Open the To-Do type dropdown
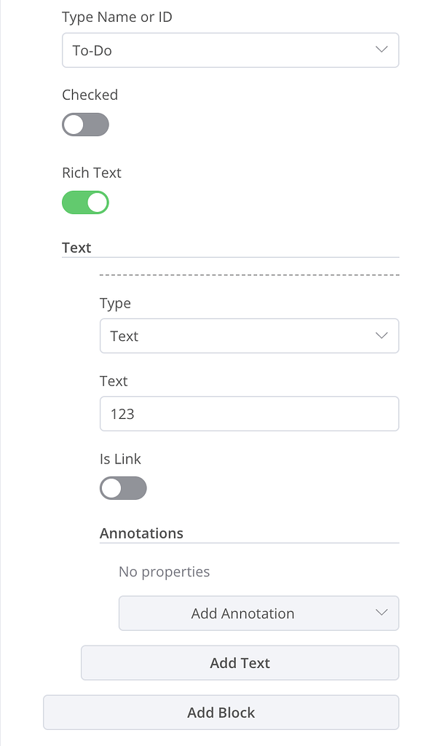Viewport: 423px width, 746px height. click(x=230, y=50)
